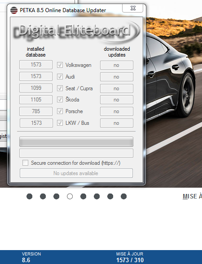The width and height of the screenshot is (202, 264).
Task: Select the first carousel dot indicator
Action: click(x=30, y=196)
